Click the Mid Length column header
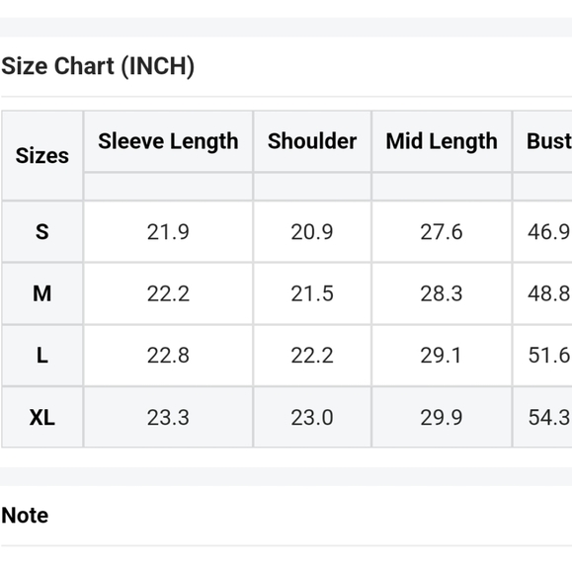This screenshot has width=572, height=573. 442,141
